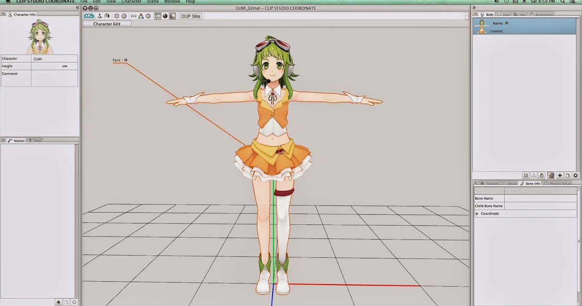Toggle the light sphere shading mode
Screen dimensions: 582x306
(172, 16)
